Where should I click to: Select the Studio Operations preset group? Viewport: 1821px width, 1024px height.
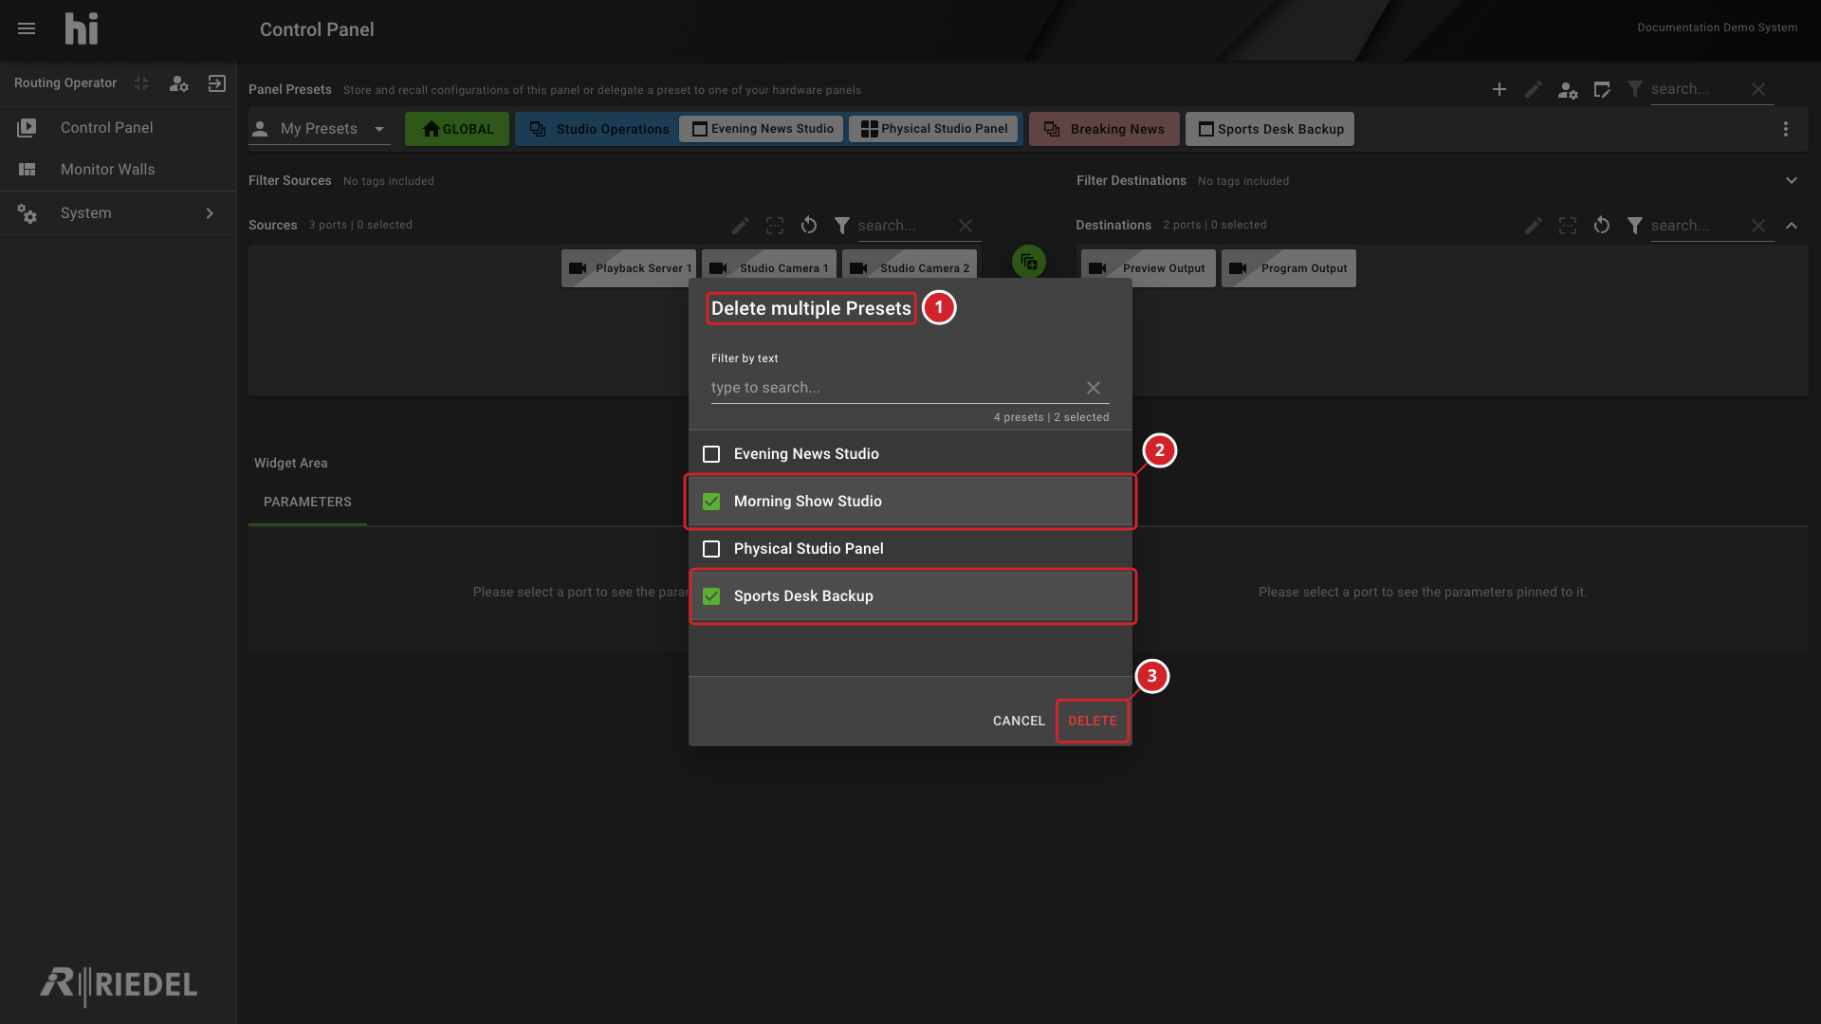click(x=599, y=129)
